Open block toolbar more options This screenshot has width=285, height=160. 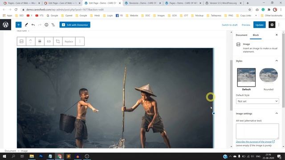pos(80,41)
